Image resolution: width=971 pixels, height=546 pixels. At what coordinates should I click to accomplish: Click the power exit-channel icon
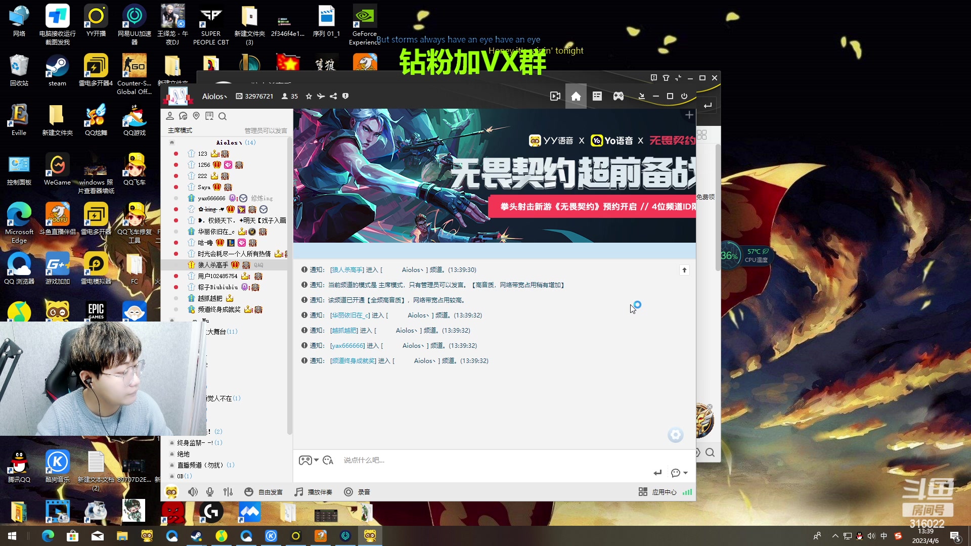click(684, 96)
